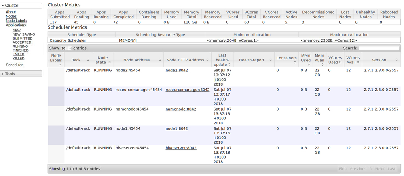
Task: Expand the Tools sidebar section
Action: pos(21,74)
